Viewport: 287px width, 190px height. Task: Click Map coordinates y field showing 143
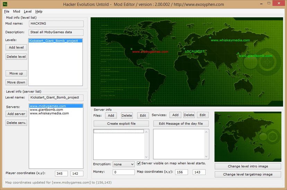coord(199,172)
